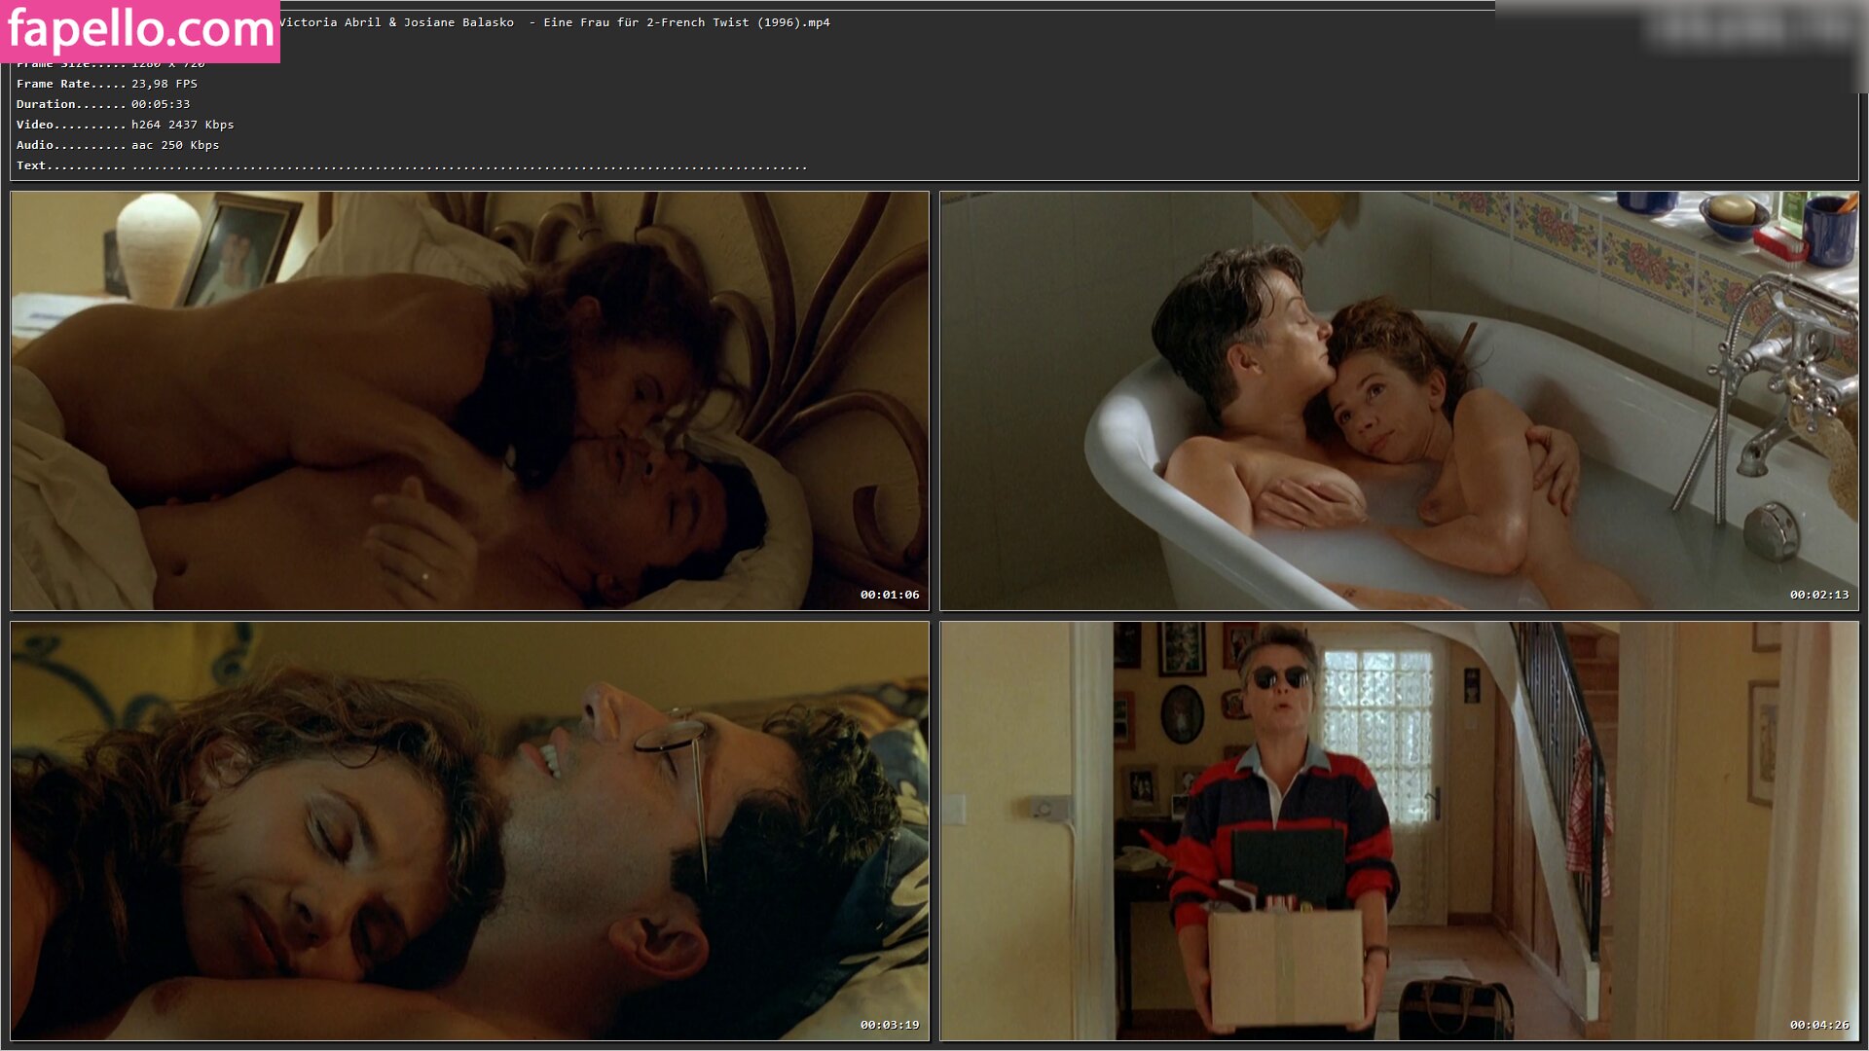The height and width of the screenshot is (1051, 1869).
Task: Open the hallway thumbnail stamped 00:04:26
Action: pyautogui.click(x=1399, y=830)
